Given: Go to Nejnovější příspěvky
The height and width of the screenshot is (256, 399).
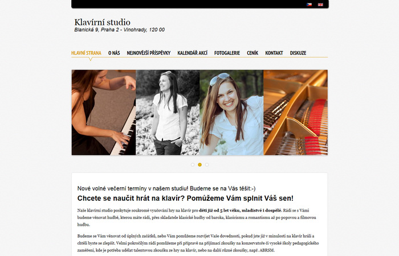Looking at the screenshot, I should [x=149, y=53].
